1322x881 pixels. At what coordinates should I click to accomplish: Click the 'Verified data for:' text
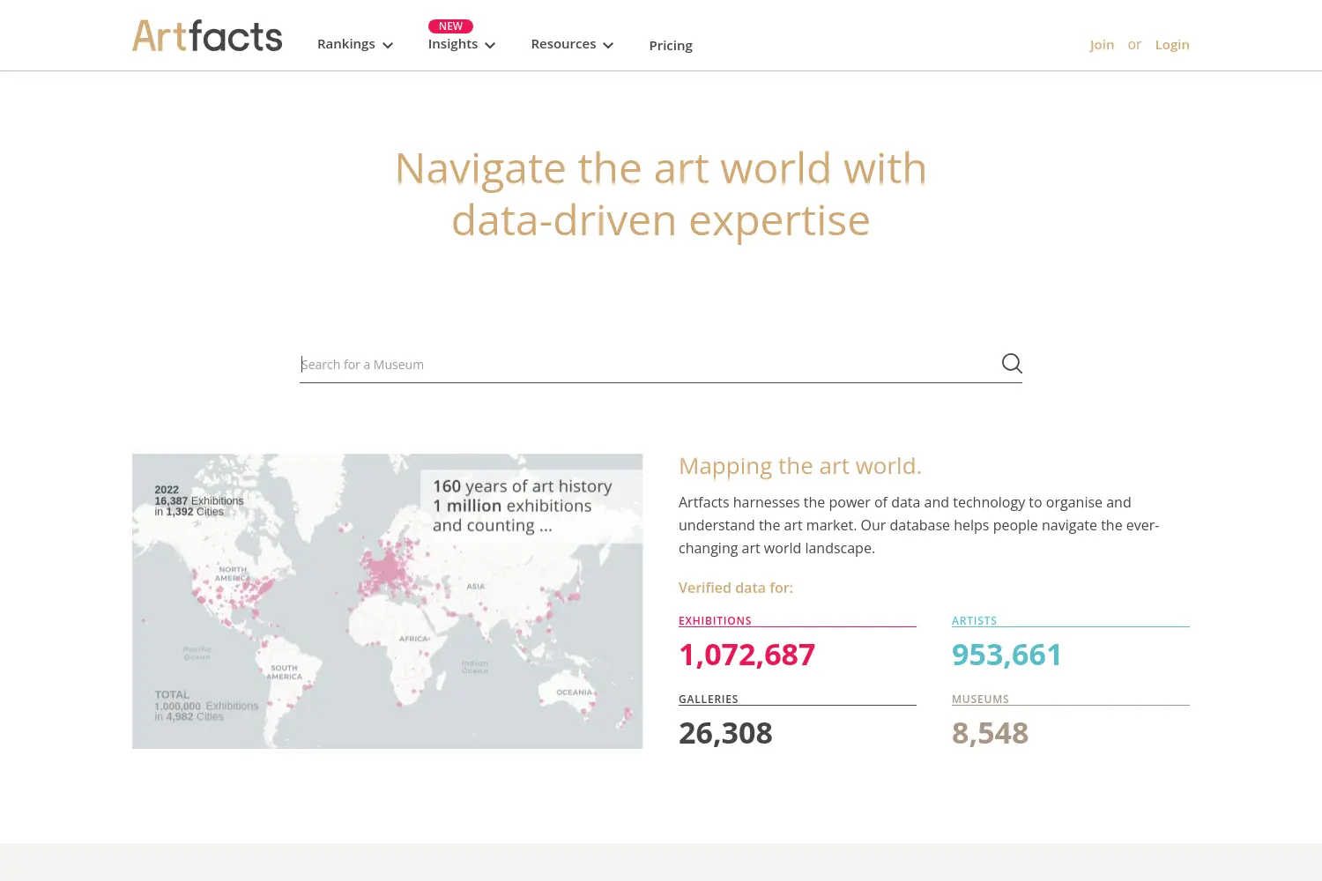pyautogui.click(x=736, y=588)
